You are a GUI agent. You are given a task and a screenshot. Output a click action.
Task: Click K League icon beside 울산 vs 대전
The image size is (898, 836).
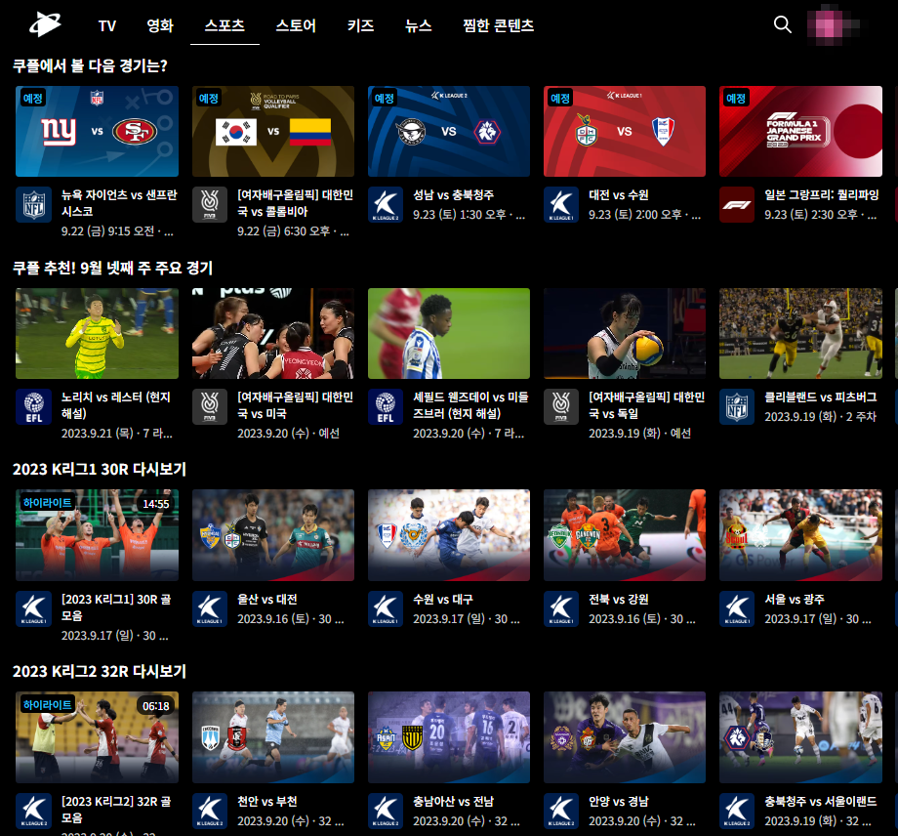210,609
